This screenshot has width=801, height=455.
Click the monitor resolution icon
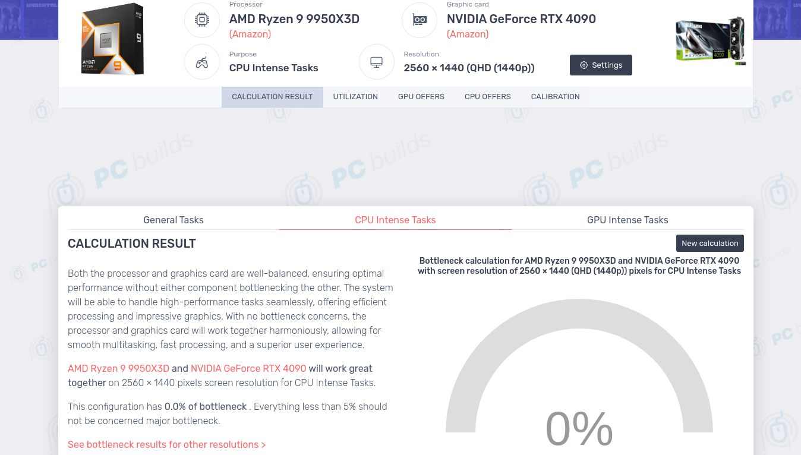376,62
